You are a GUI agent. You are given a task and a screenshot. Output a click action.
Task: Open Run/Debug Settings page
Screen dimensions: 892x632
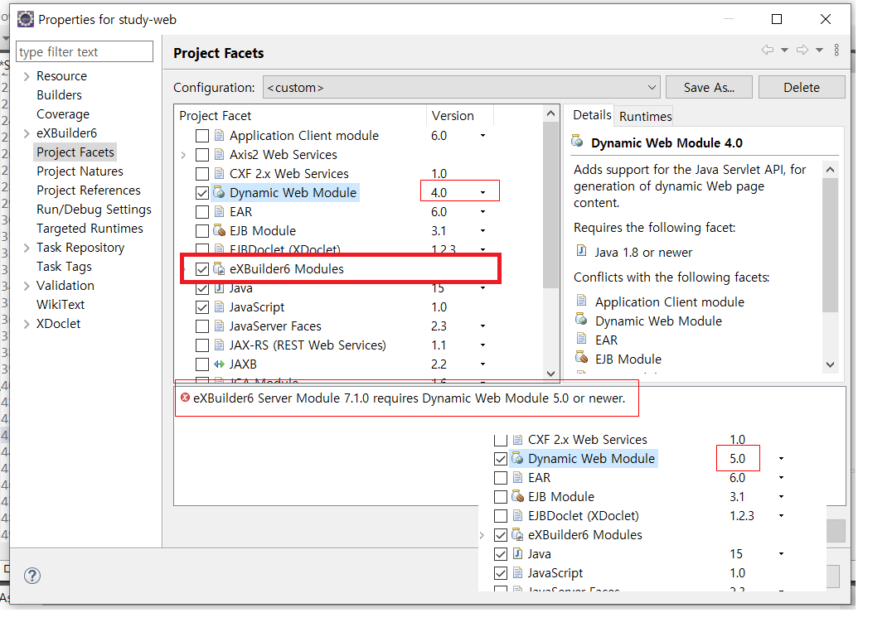94,210
